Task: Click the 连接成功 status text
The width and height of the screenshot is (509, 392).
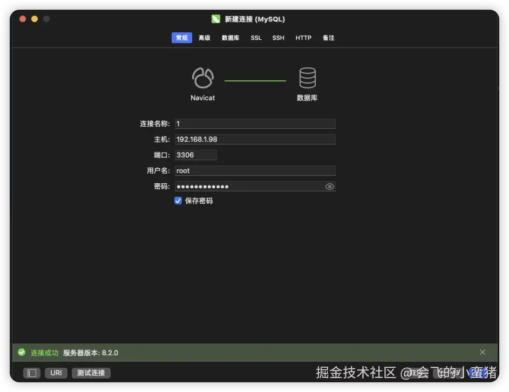Action: pos(44,353)
